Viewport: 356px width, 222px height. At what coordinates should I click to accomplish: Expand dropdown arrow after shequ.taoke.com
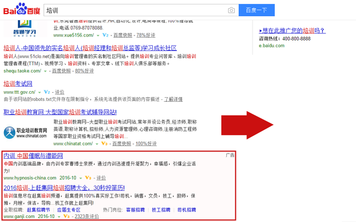click(x=45, y=71)
